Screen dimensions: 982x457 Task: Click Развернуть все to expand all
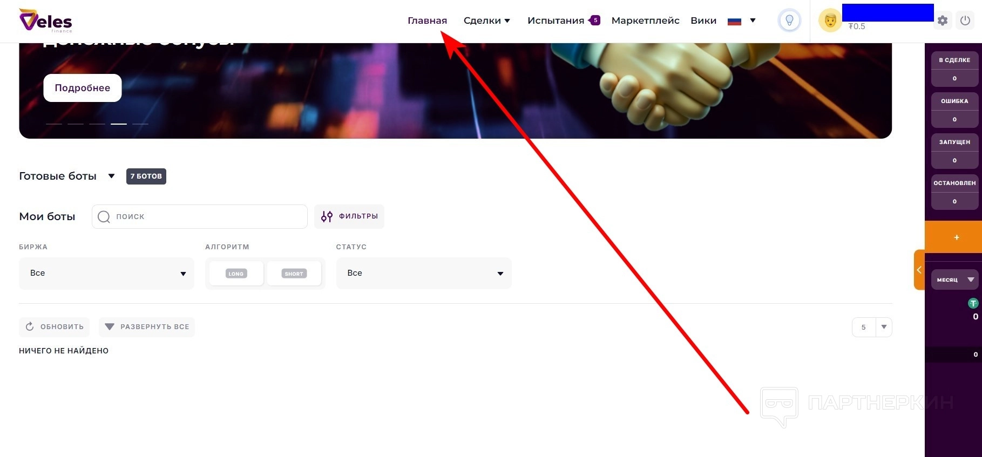click(x=147, y=327)
